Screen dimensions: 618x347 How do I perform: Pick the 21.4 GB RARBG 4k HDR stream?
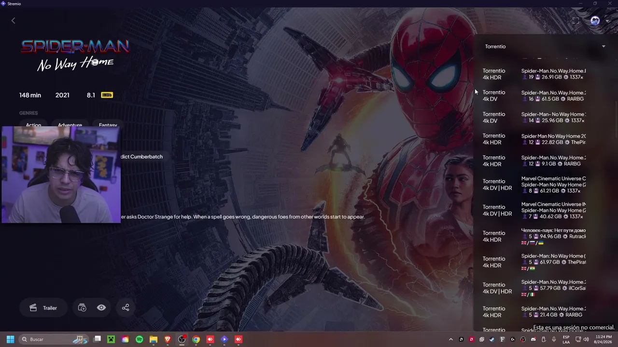tap(544, 311)
